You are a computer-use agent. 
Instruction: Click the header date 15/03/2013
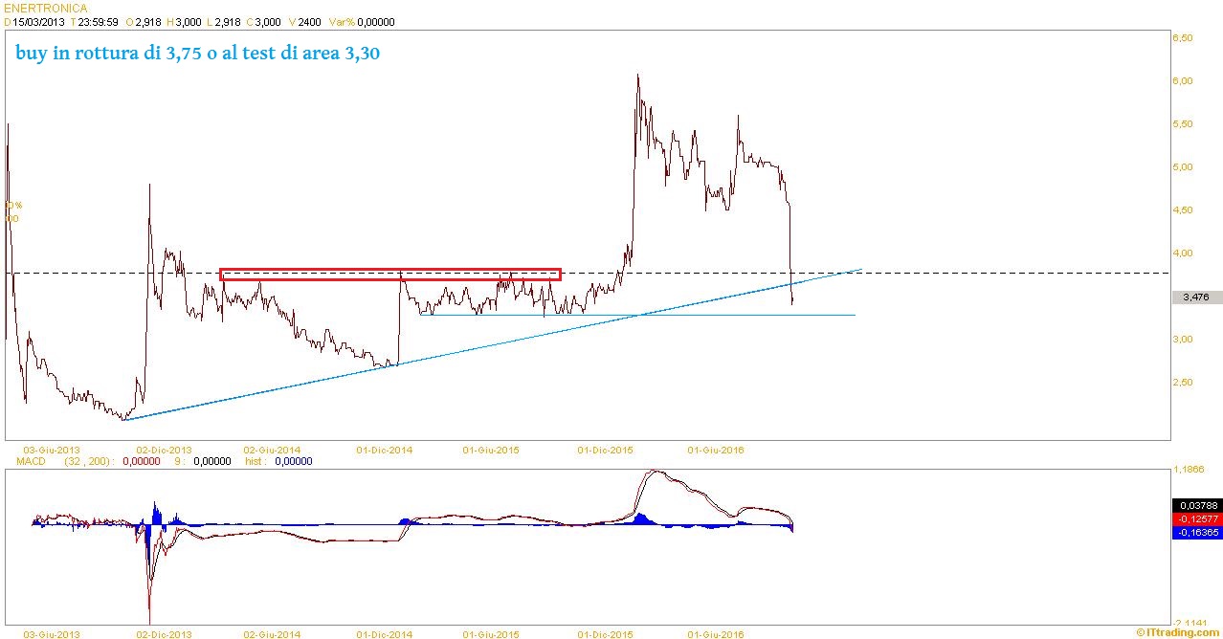click(x=38, y=21)
